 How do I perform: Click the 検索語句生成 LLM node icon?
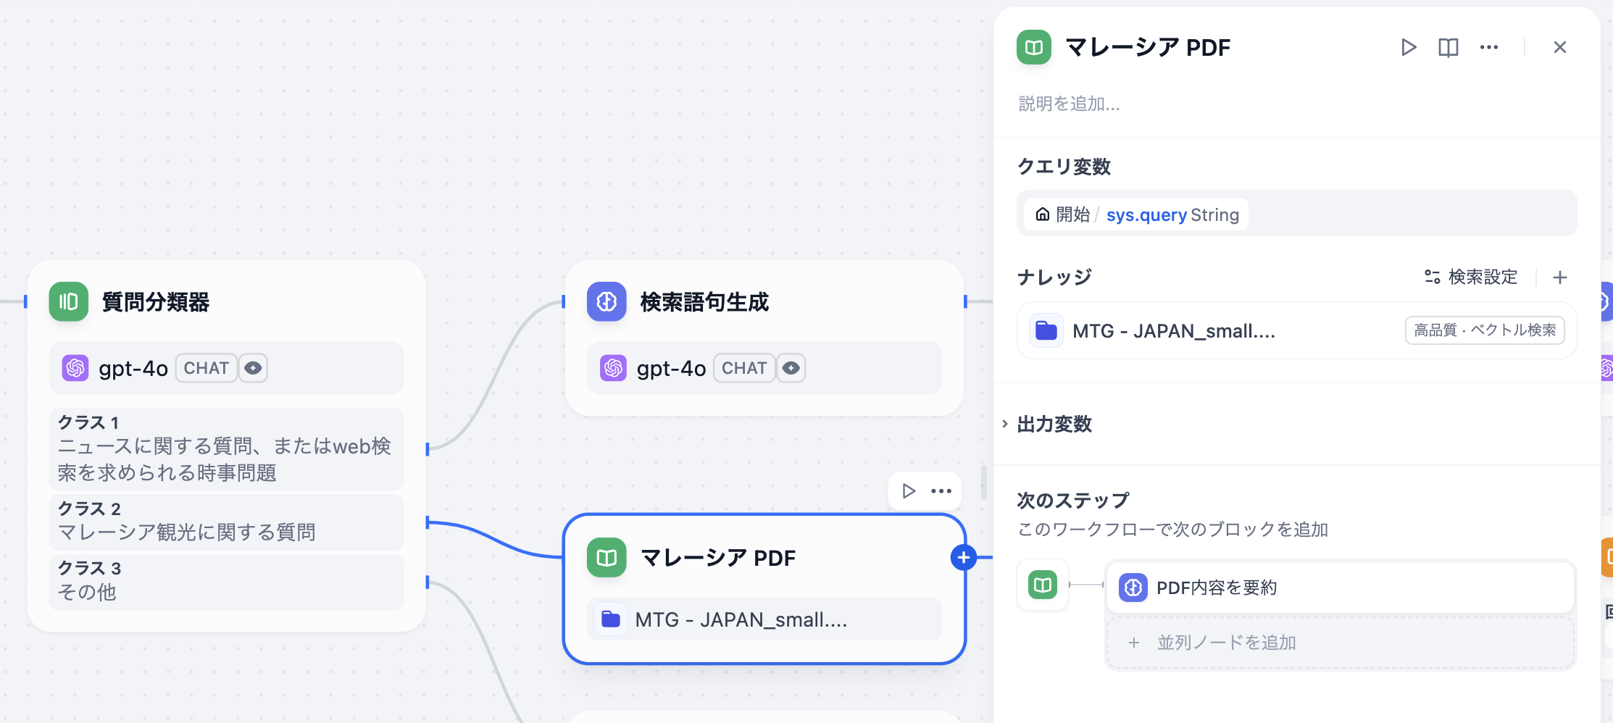[x=607, y=302]
